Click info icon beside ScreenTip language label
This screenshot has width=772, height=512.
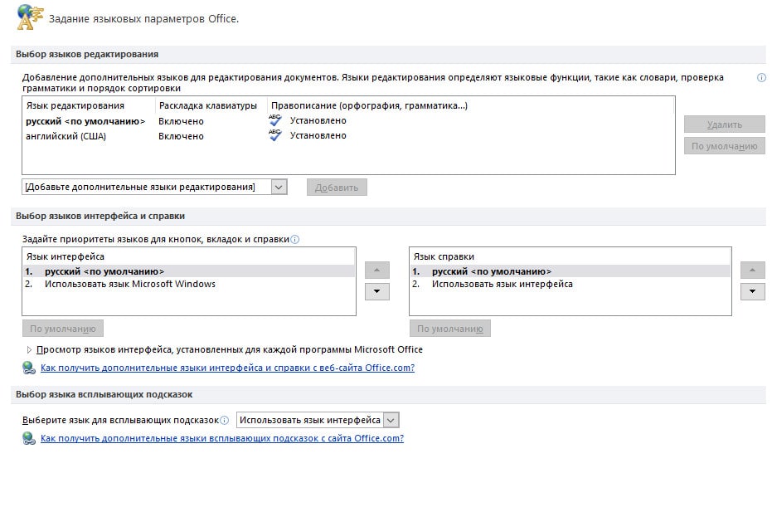224,421
